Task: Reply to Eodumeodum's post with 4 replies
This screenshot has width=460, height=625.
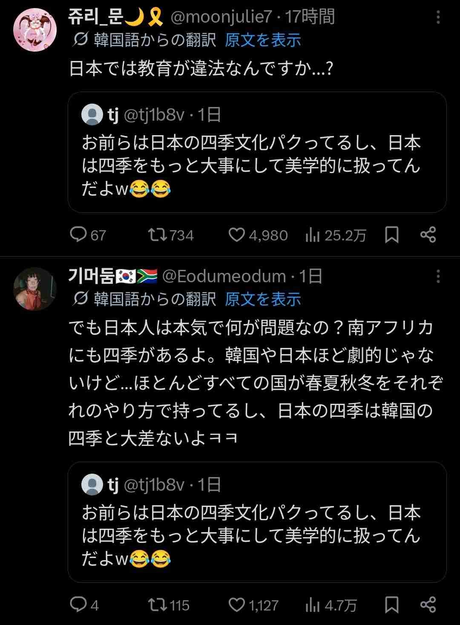Action: 78,605
